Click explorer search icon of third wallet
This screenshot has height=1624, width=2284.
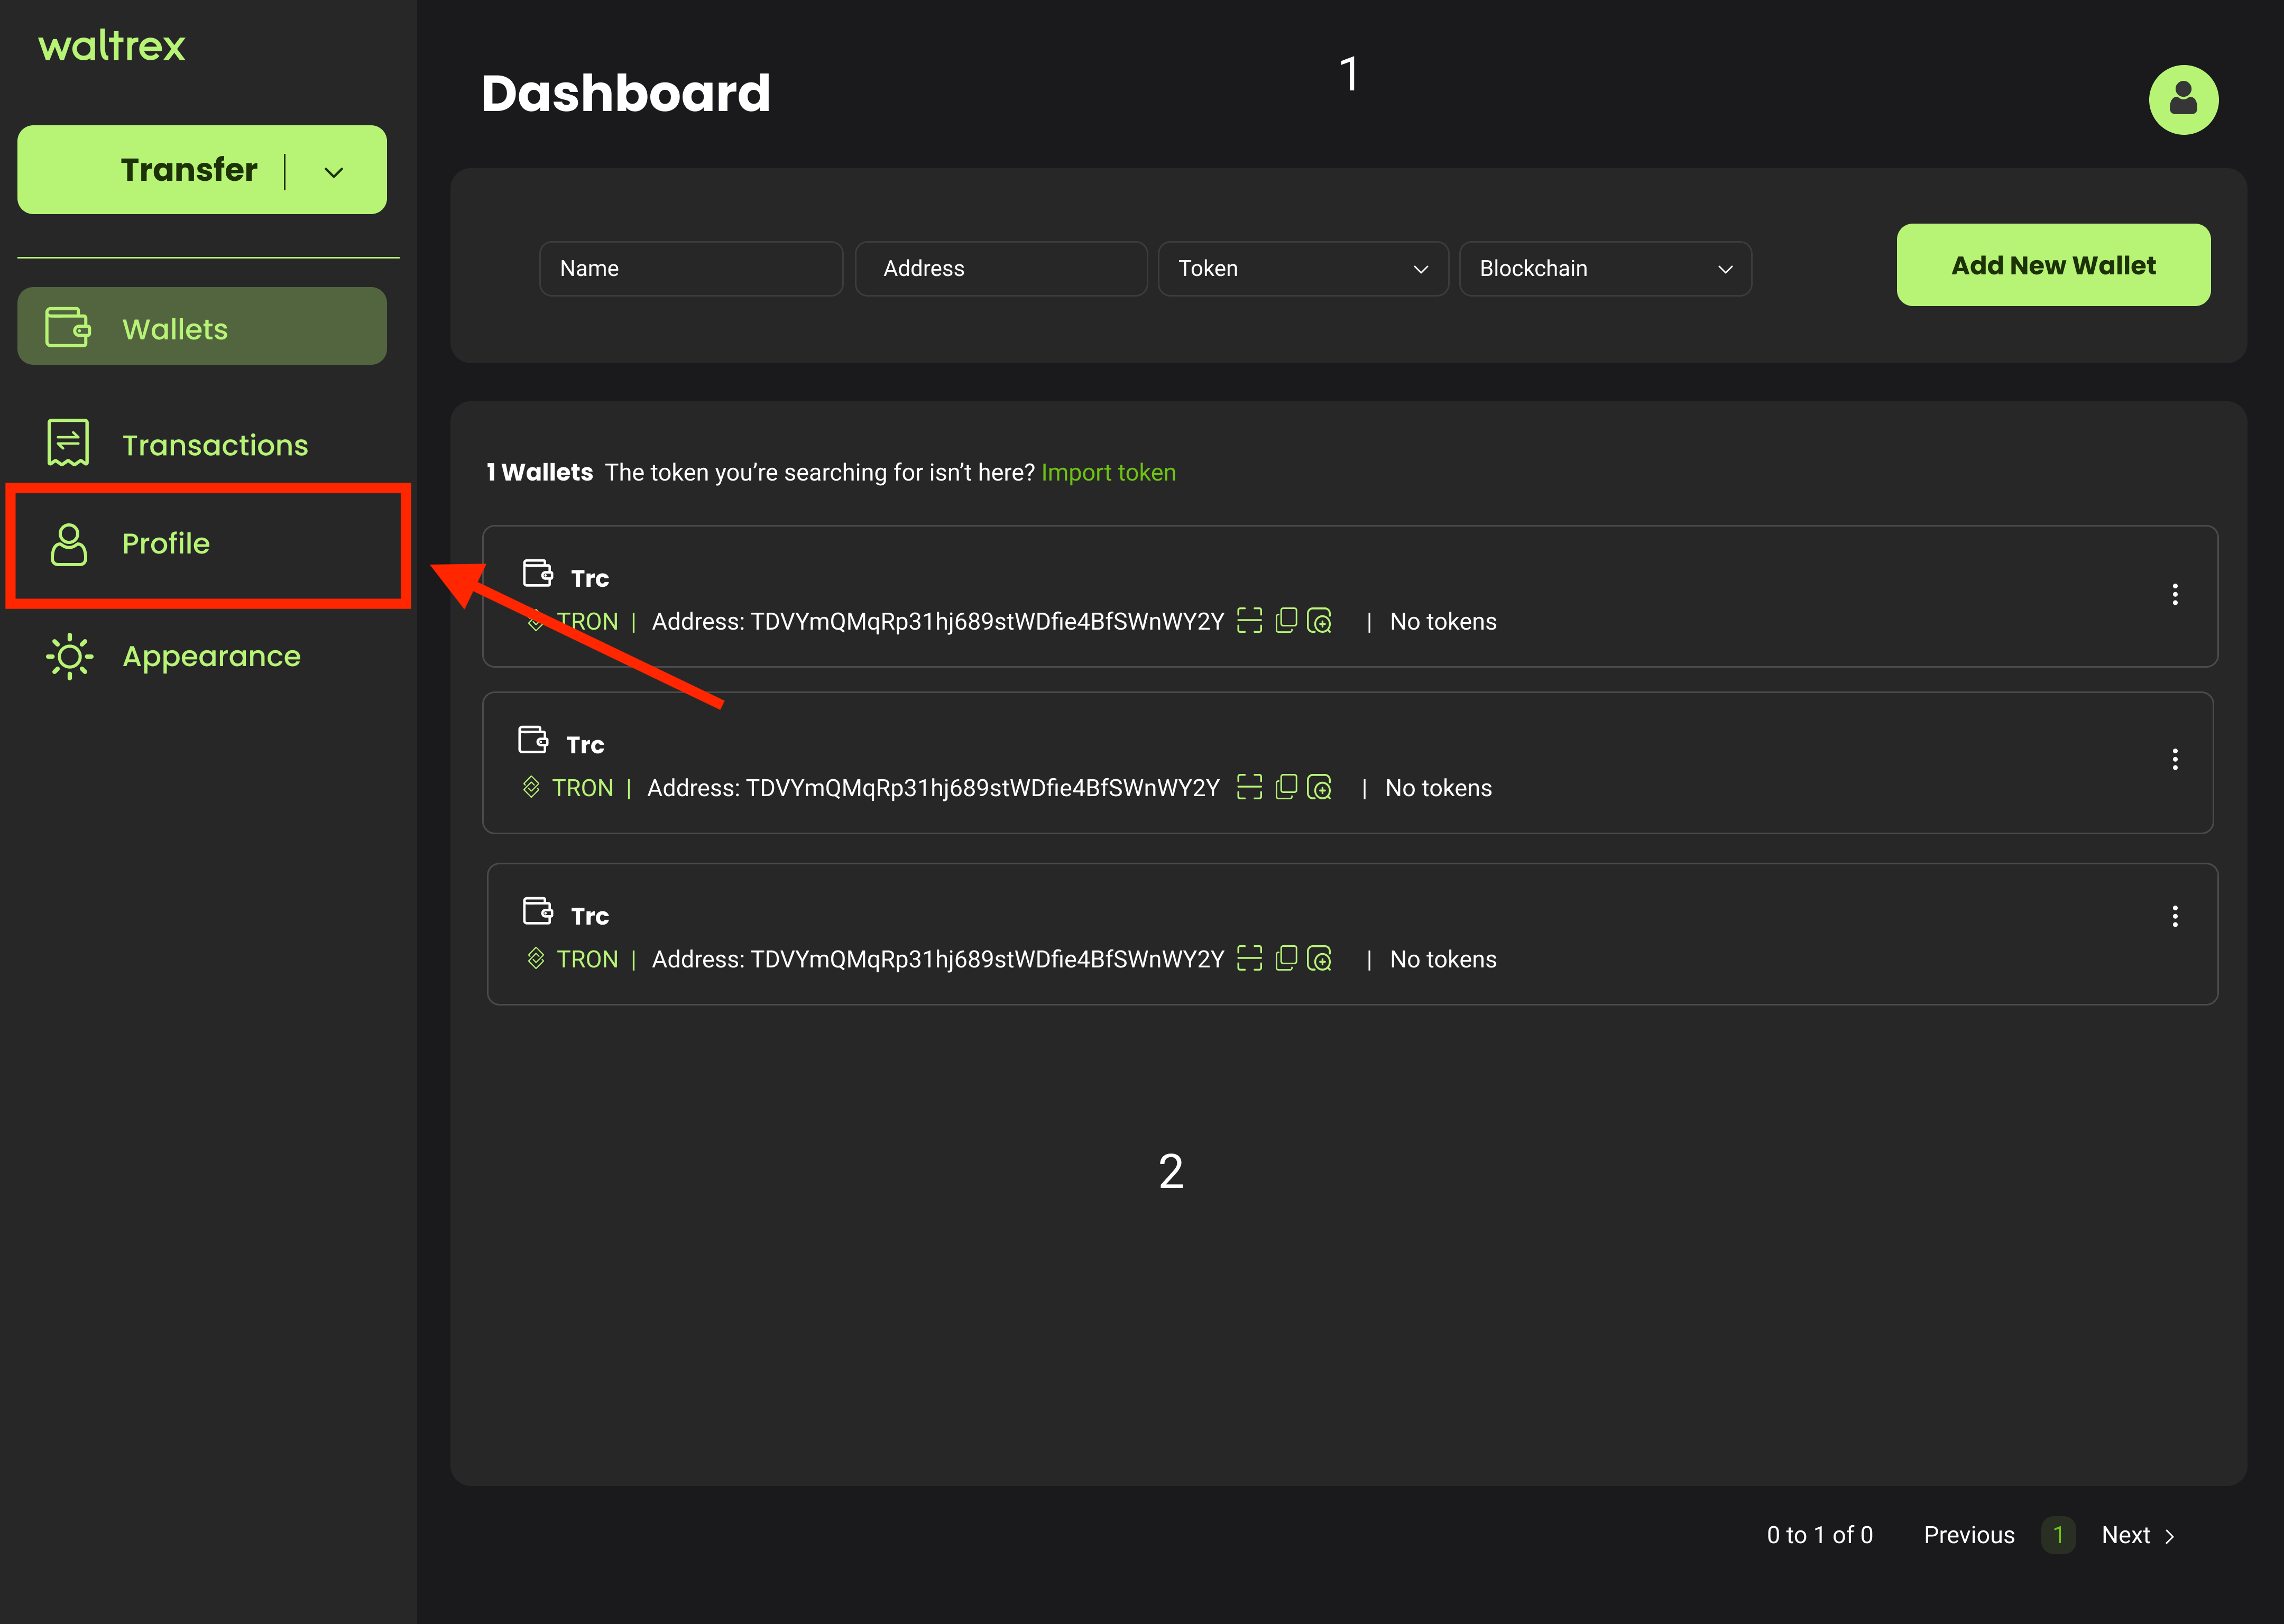(x=1320, y=959)
